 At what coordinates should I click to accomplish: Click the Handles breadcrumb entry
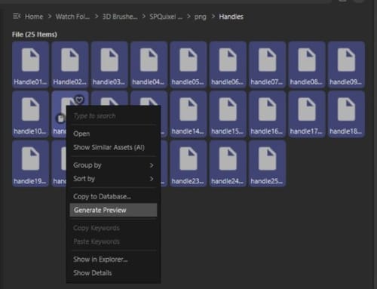pos(231,17)
